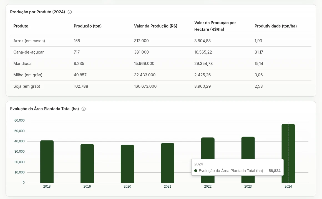This screenshot has height=199, width=322.
Task: Click Valor da Produção (R$) header
Action: [x=156, y=26]
